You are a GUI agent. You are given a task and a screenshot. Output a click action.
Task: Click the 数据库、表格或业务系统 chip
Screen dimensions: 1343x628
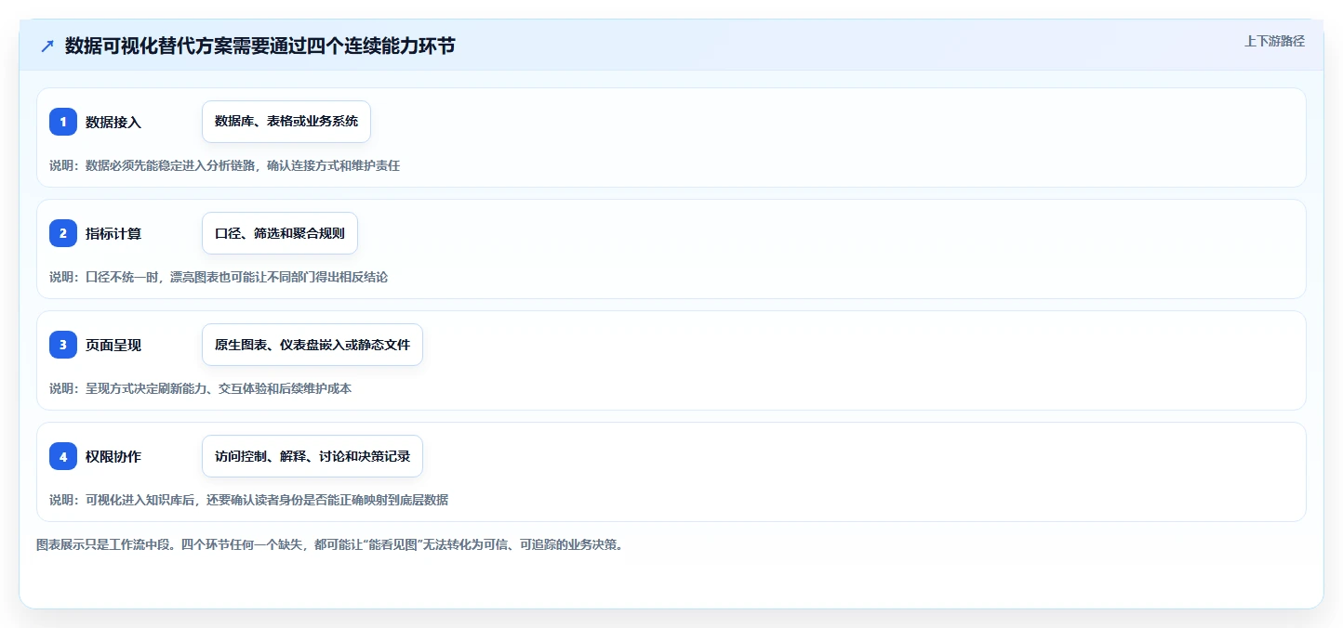286,122
